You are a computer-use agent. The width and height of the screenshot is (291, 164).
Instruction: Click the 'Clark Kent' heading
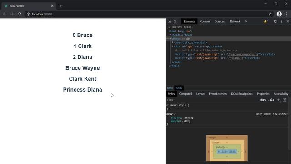click(x=83, y=79)
